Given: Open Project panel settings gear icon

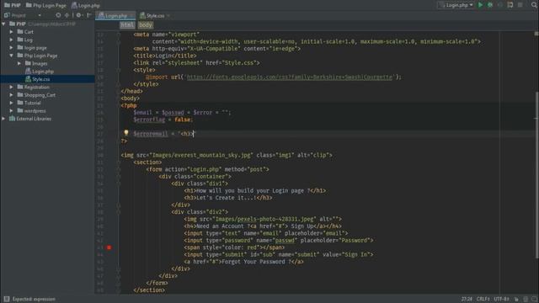Looking at the screenshot, I should pyautogui.click(x=78, y=15).
